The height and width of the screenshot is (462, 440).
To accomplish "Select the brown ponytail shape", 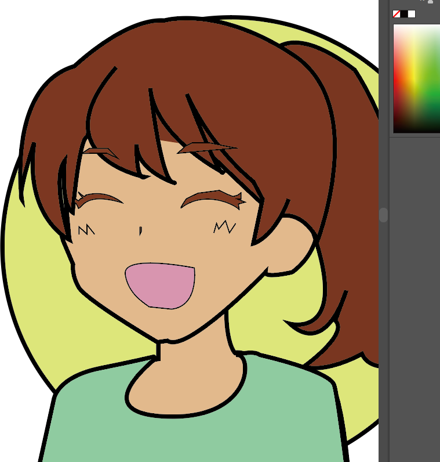I will pos(354,203).
